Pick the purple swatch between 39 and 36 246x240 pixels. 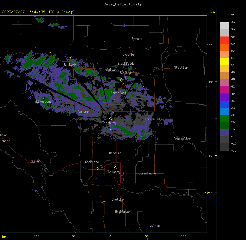(x=224, y=97)
